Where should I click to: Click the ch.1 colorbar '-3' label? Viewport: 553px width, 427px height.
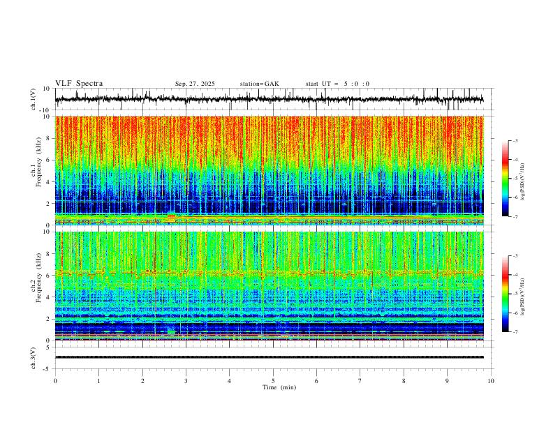515,140
